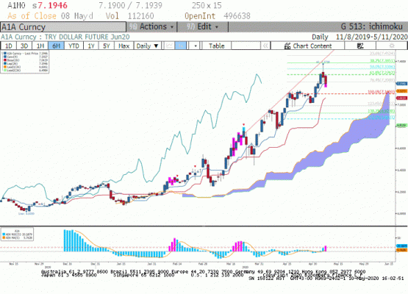Expand the chart type dropdown arrow
Screen dimensions: 408x294
click(196, 46)
